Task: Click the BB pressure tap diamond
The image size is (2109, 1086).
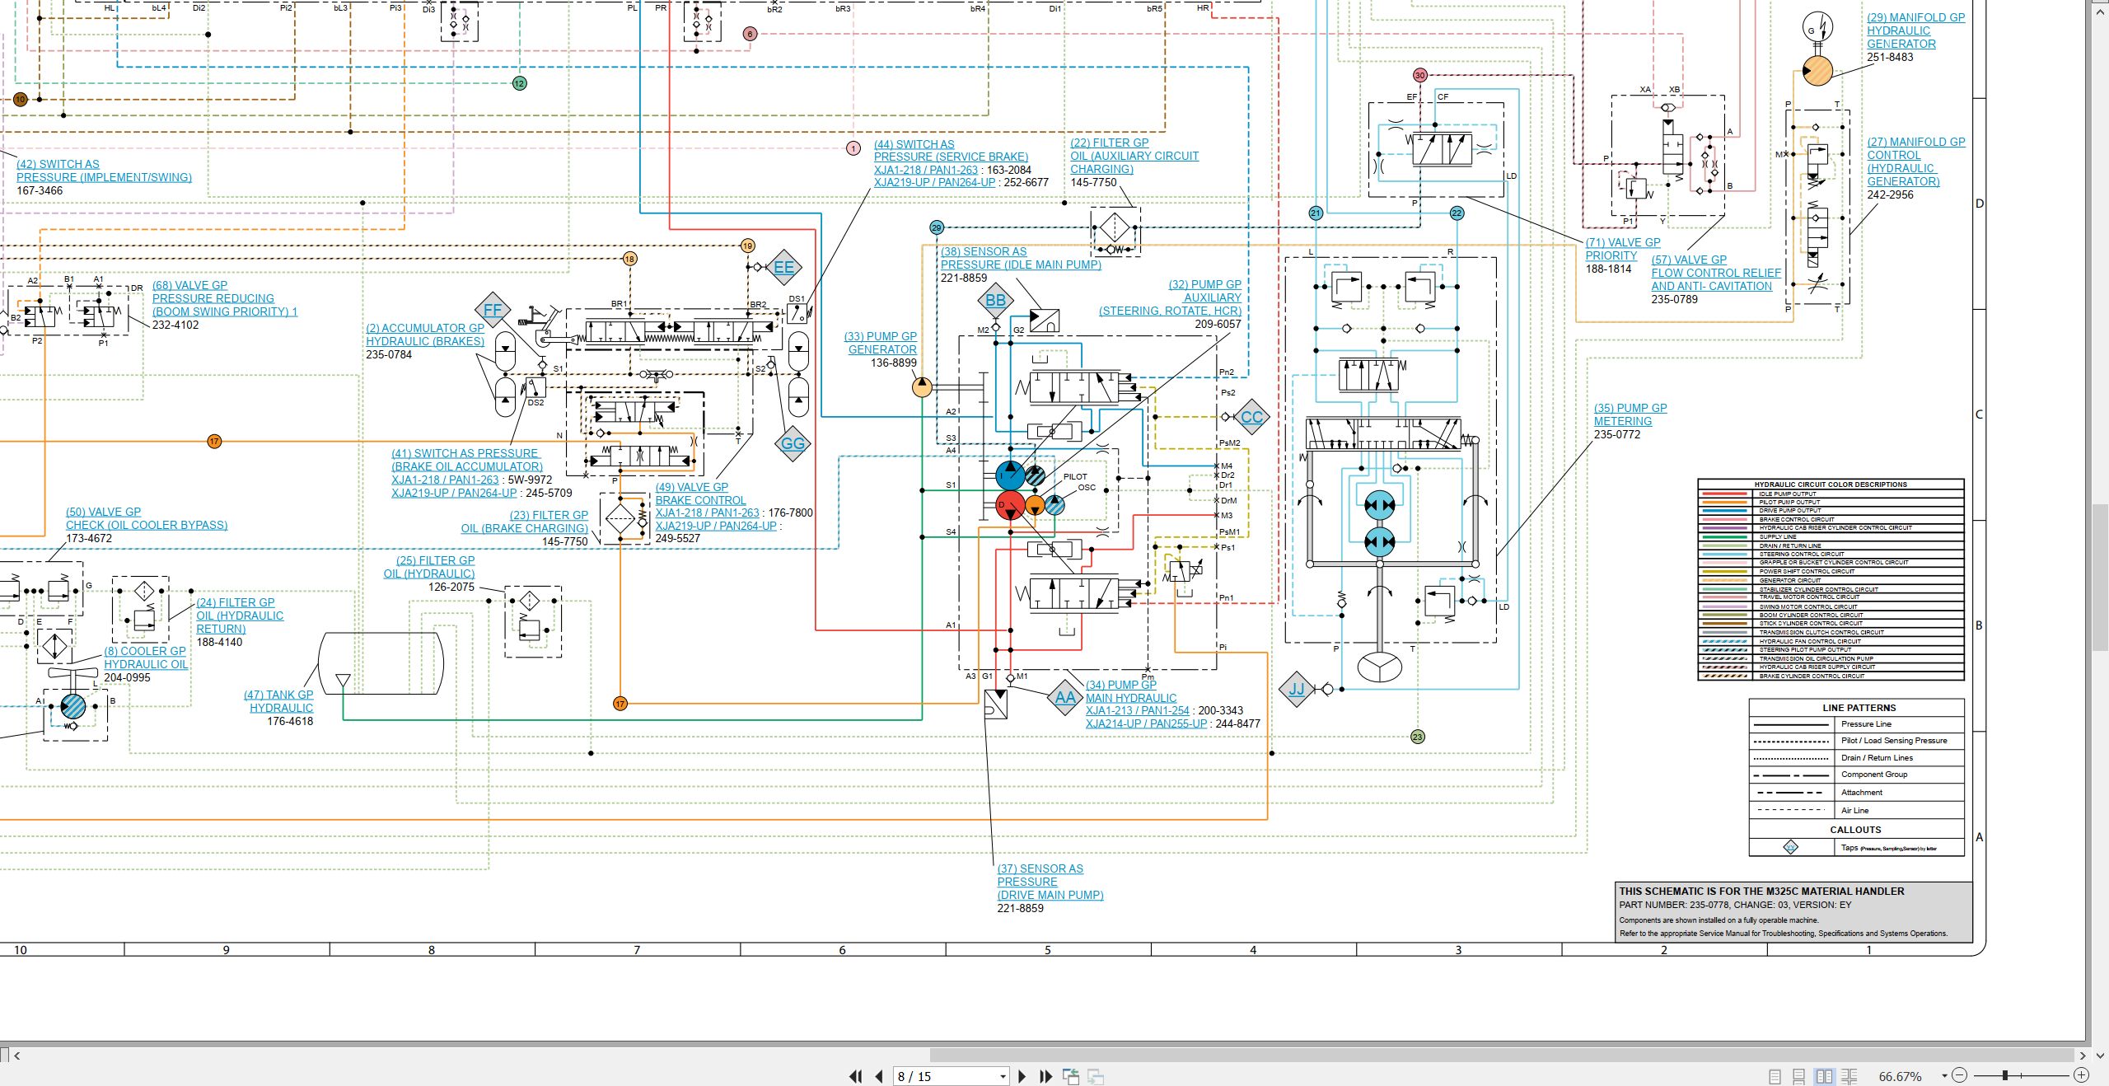Action: click(995, 300)
